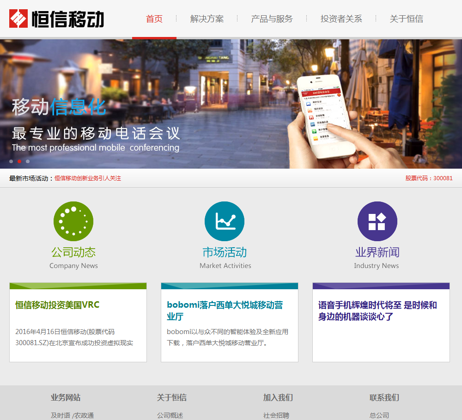Click the 市场活动 heading
Screen dimensions: 462x420
click(x=225, y=252)
